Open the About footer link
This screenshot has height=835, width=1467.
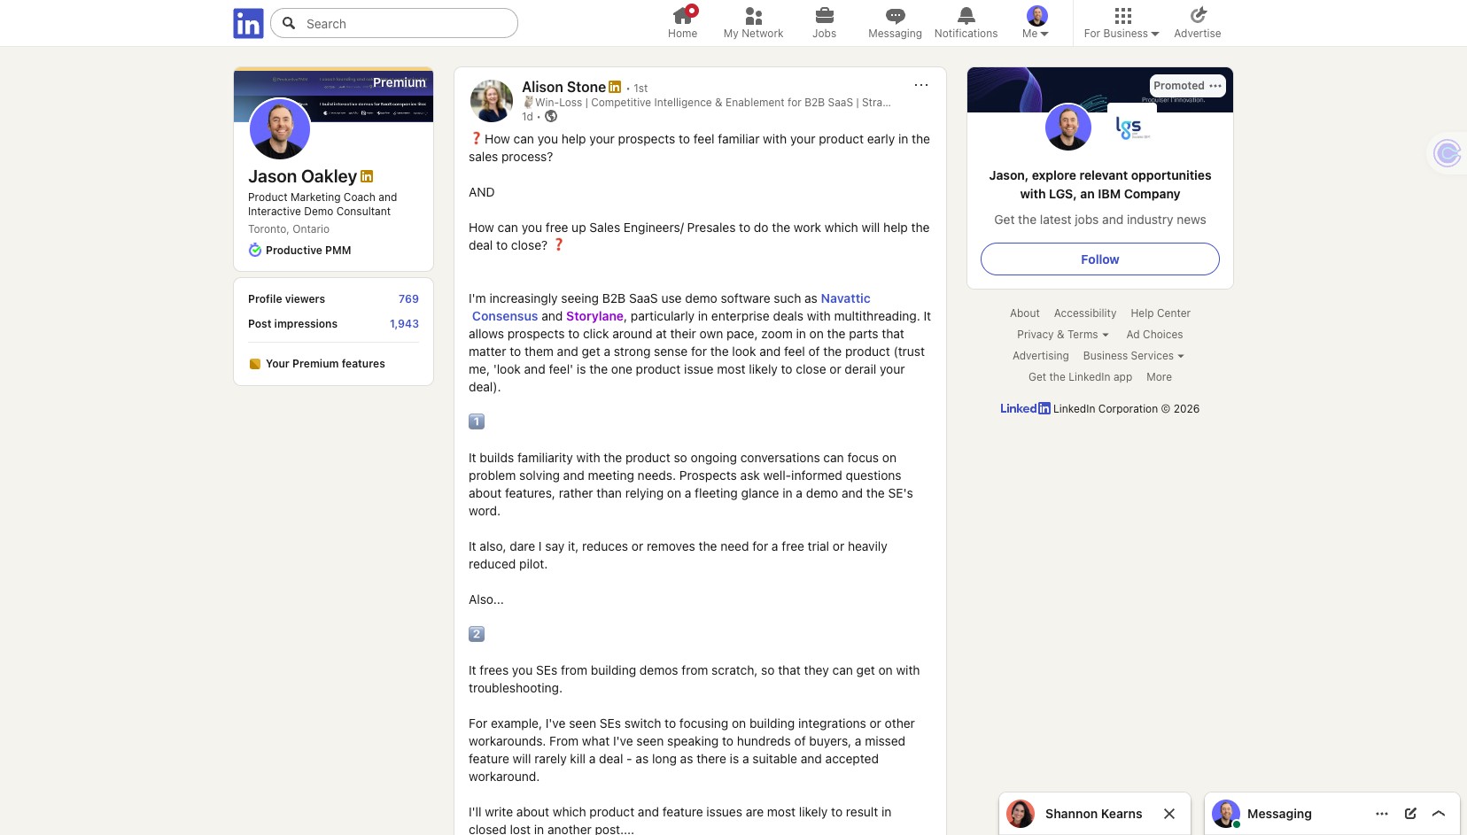(1025, 313)
